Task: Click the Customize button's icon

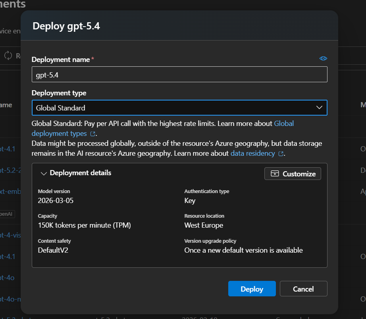Action: pyautogui.click(x=275, y=174)
